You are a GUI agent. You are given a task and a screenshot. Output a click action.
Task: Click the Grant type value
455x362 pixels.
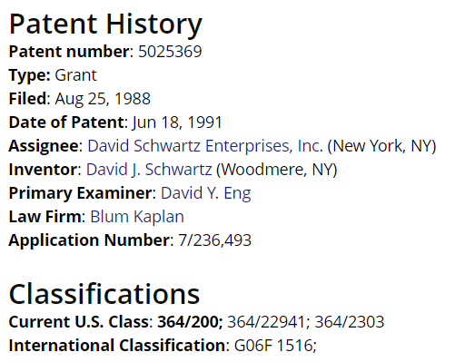(x=75, y=75)
